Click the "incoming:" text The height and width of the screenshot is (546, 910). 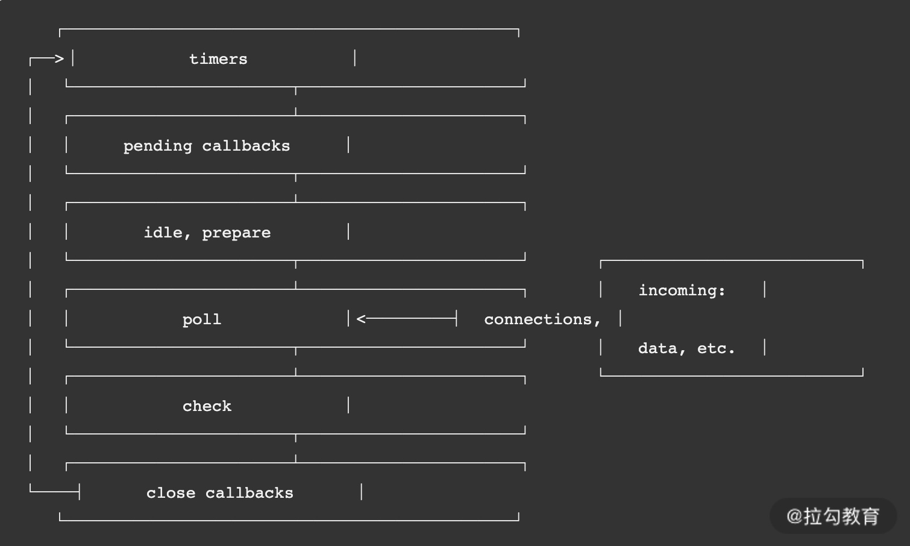[x=682, y=290]
